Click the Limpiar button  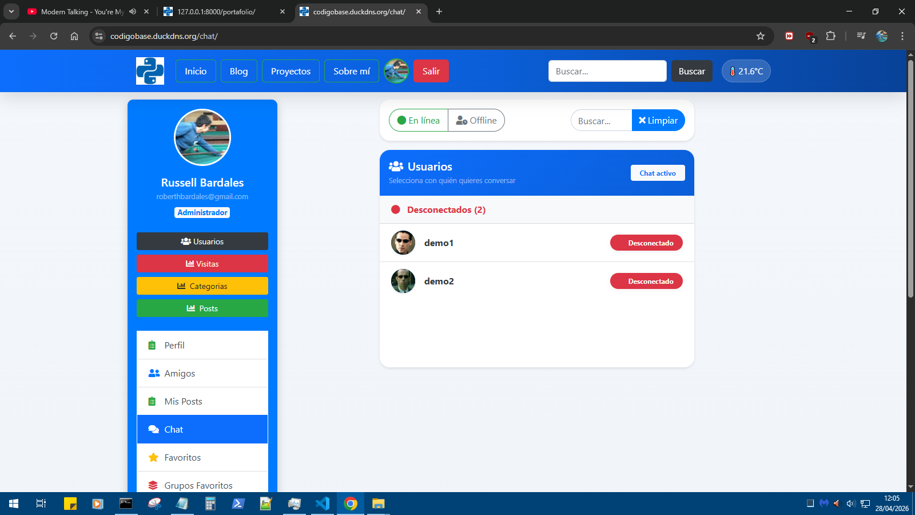pos(658,120)
